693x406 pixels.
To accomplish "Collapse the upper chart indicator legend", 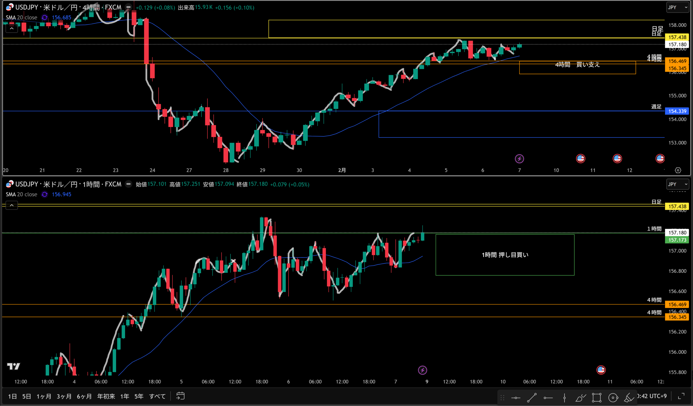I will point(12,29).
